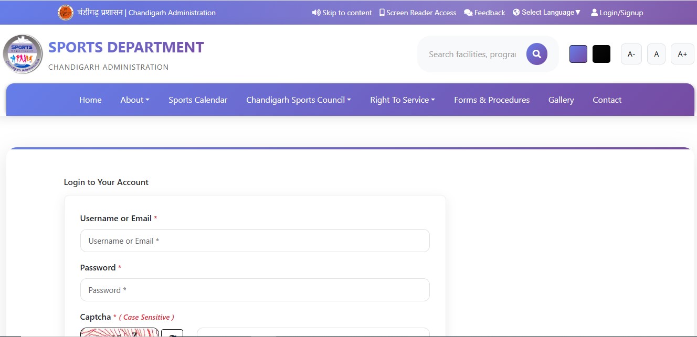Screen dimensions: 697x337
Task: Click the search magnifier button
Action: tap(536, 54)
